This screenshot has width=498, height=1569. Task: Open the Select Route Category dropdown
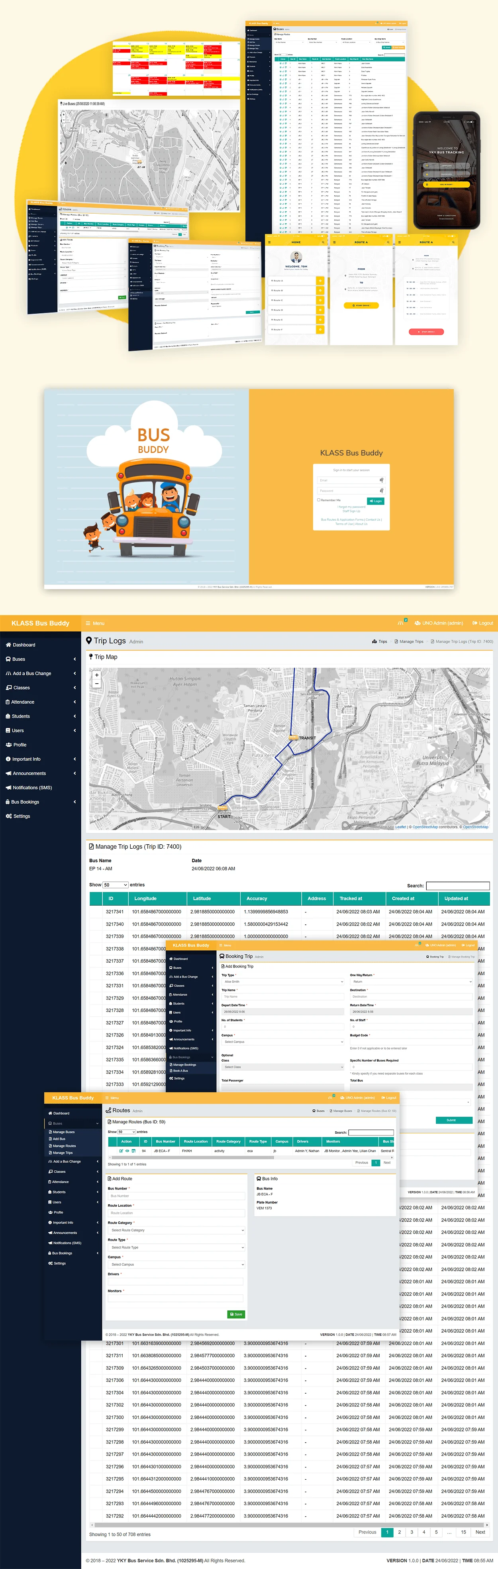(176, 1230)
